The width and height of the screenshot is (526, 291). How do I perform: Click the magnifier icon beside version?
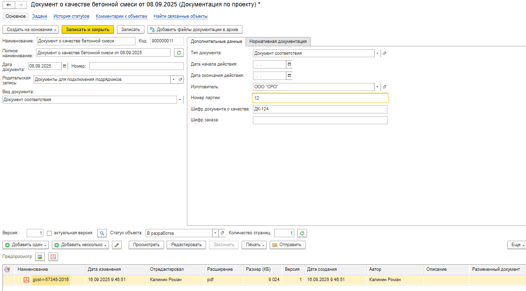pyautogui.click(x=102, y=233)
